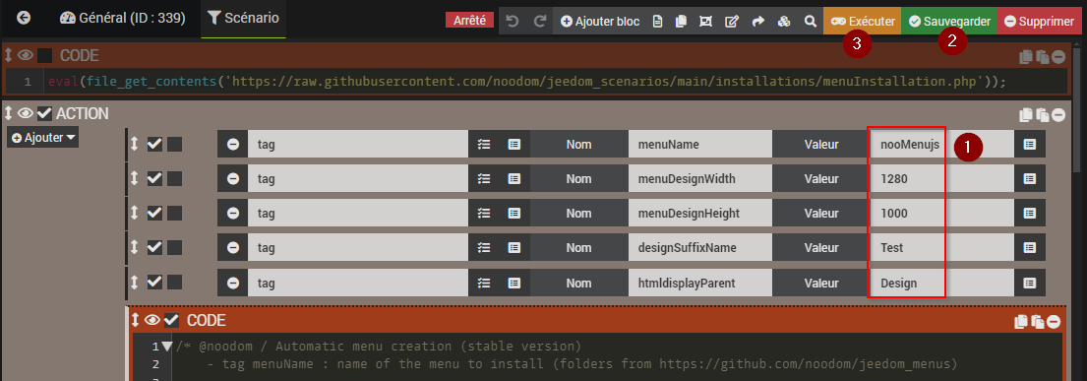1087x381 pixels.
Task: Toggle the eye icon on ACTION block
Action: click(26, 112)
